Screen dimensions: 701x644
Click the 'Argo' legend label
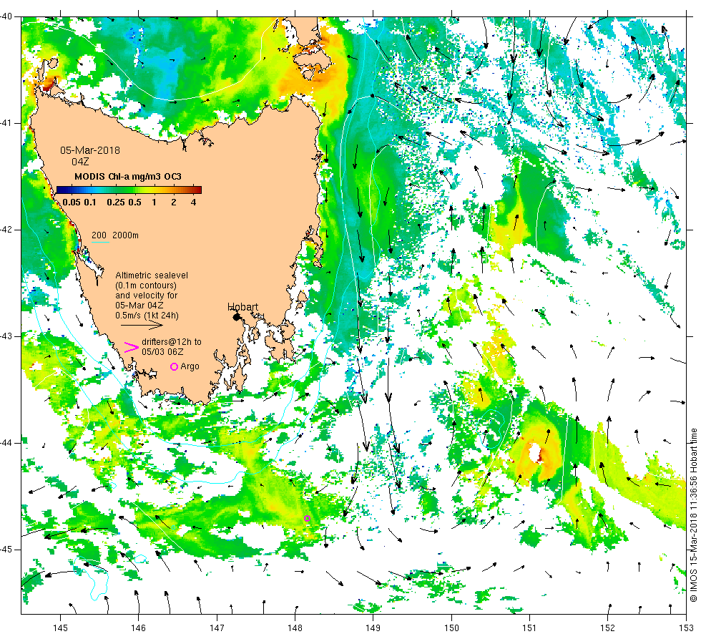click(190, 366)
